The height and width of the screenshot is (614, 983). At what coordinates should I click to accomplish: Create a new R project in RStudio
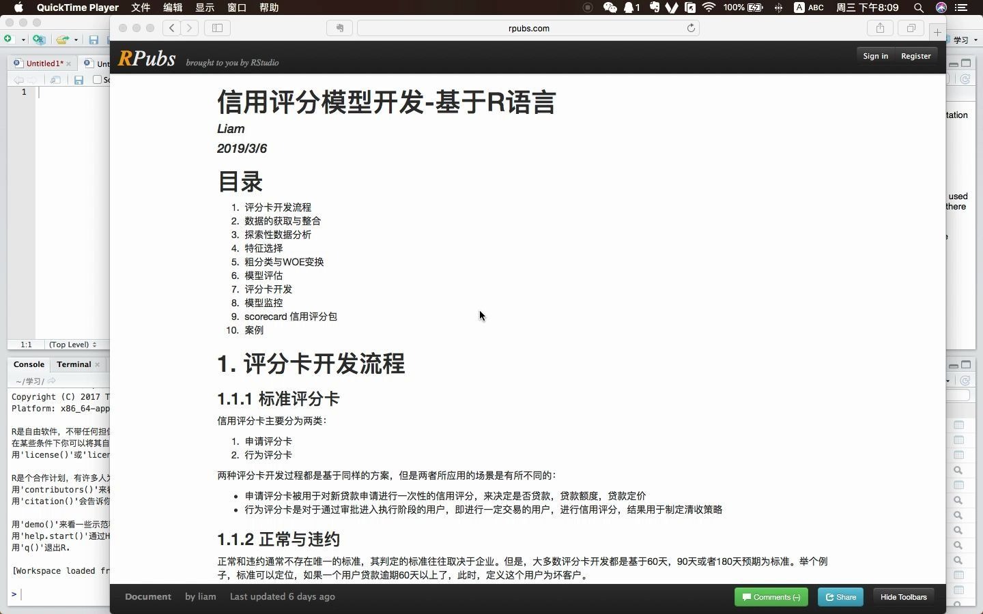pos(39,40)
